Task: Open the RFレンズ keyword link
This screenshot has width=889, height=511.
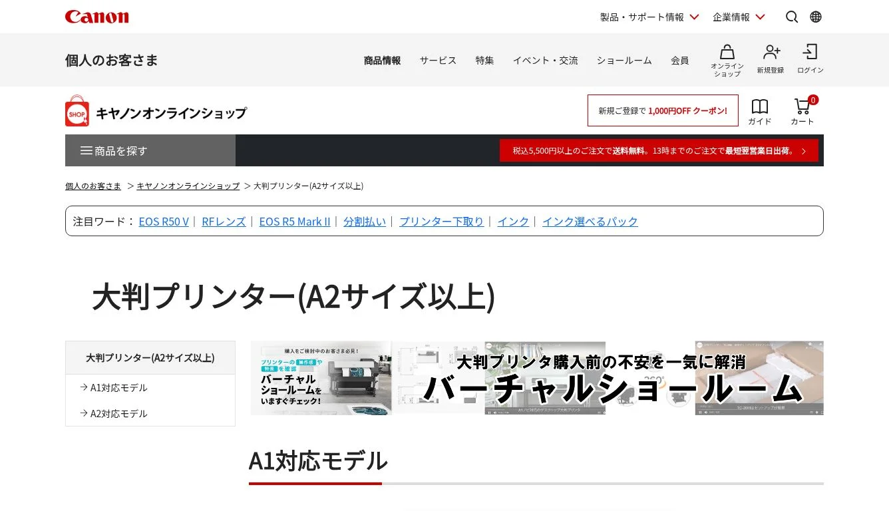Action: pyautogui.click(x=224, y=222)
